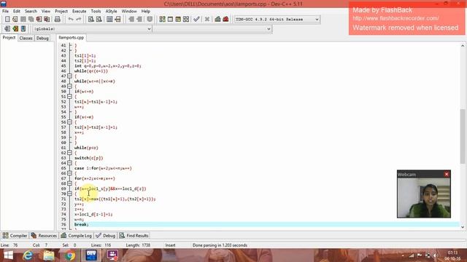Click the Windows Start button
The width and height of the screenshot is (467, 262).
point(8,255)
